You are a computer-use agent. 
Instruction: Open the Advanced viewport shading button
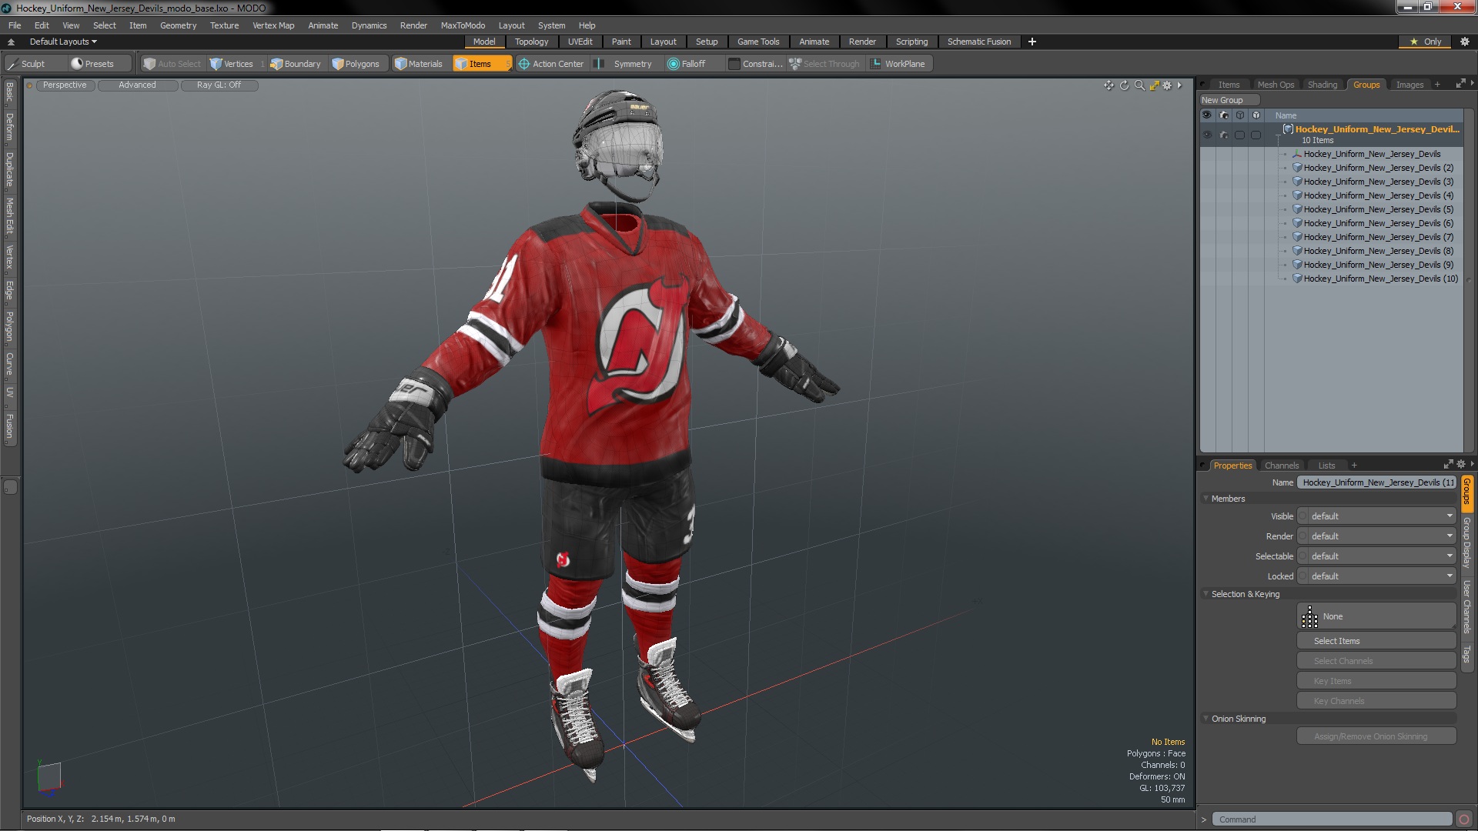137,85
